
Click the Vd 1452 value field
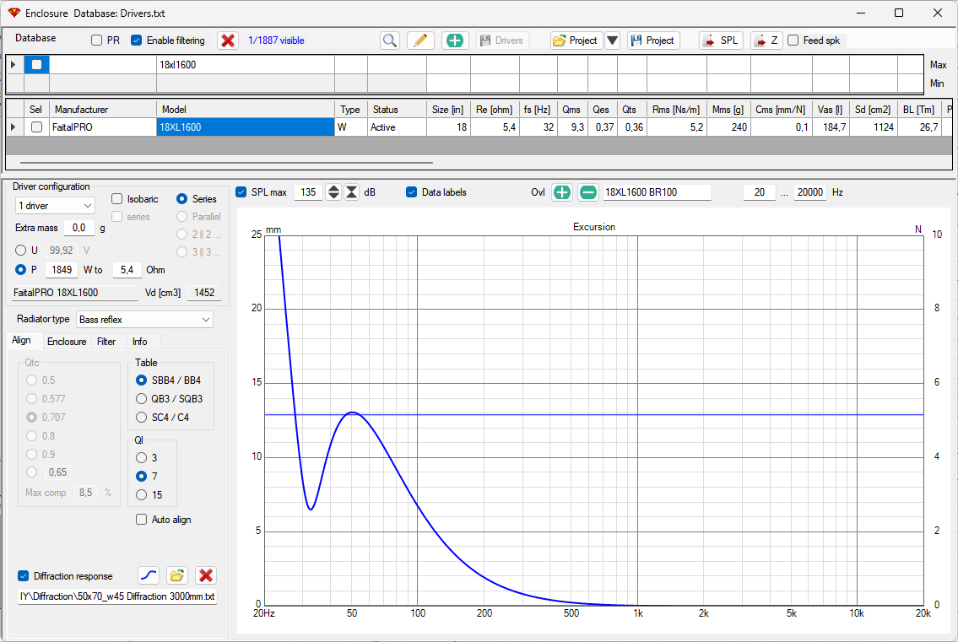[x=204, y=293]
